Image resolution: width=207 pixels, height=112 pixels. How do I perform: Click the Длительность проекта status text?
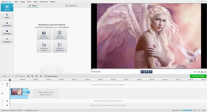pyautogui.click(x=12, y=110)
